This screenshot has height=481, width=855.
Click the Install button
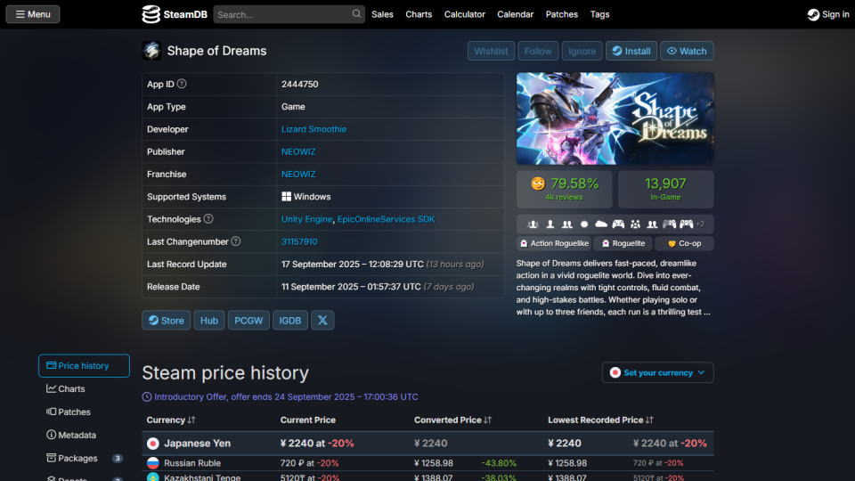pyautogui.click(x=631, y=51)
